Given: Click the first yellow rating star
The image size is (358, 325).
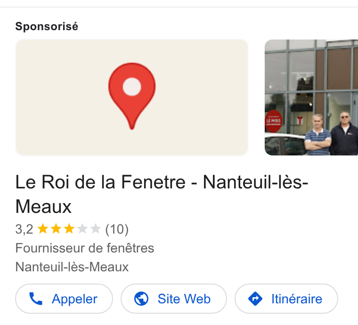Looking at the screenshot, I should (x=43, y=229).
